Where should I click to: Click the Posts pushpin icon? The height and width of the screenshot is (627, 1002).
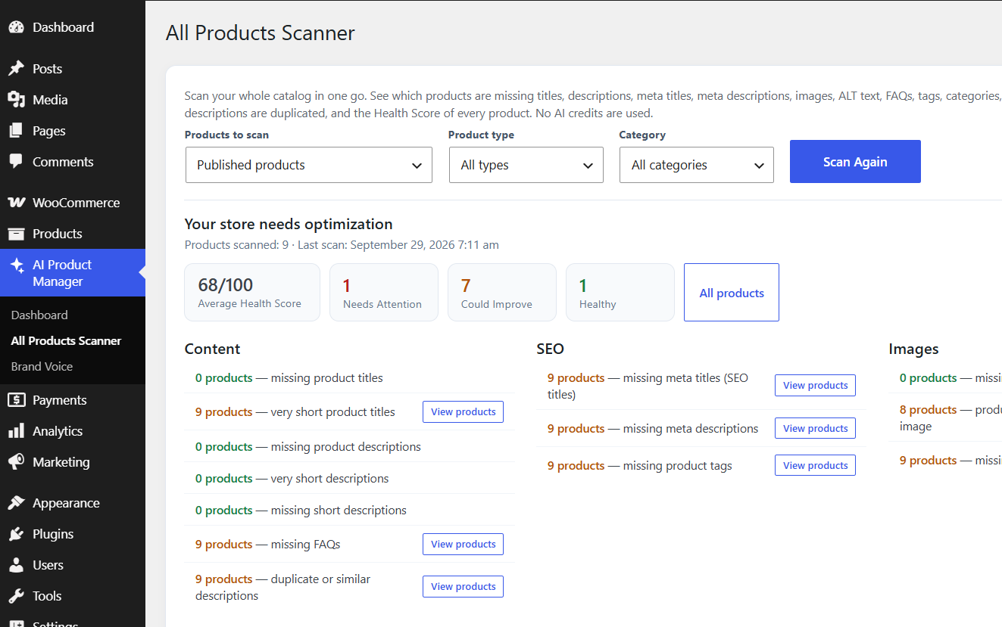point(16,69)
